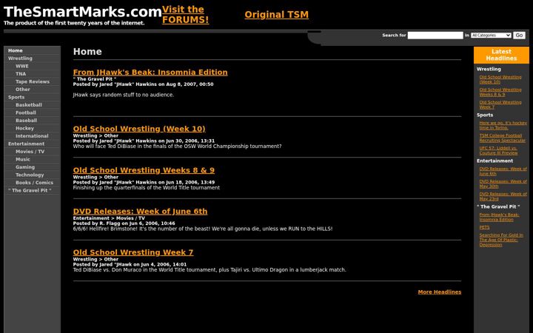Click the Wrestling heading in Latest Headlines sidebar
Image resolution: width=533 pixels, height=333 pixels.
coord(489,69)
